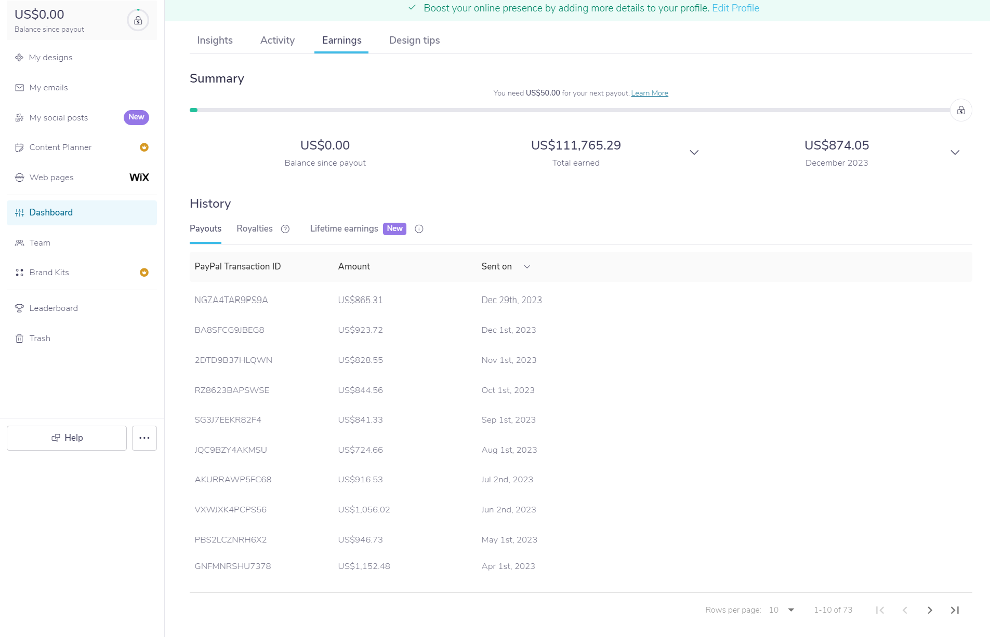Click the New badge next to social posts

click(136, 117)
